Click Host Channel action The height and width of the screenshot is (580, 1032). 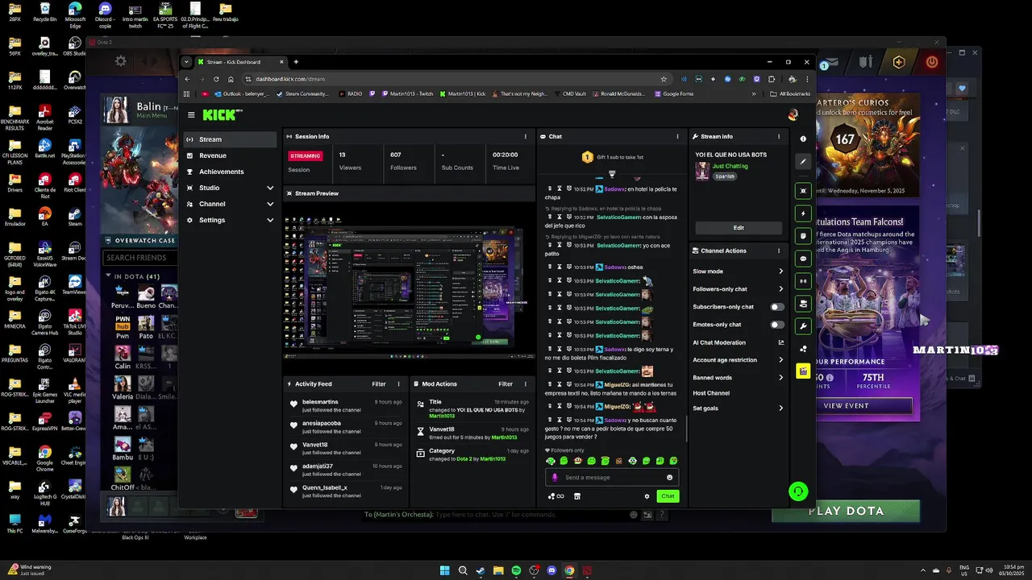pyautogui.click(x=711, y=393)
